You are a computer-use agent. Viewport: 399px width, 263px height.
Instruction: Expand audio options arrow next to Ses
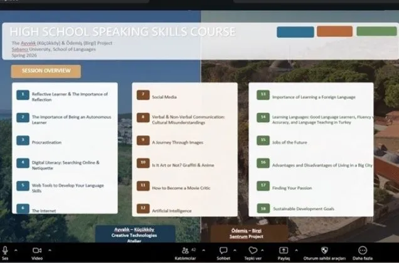[16, 250]
